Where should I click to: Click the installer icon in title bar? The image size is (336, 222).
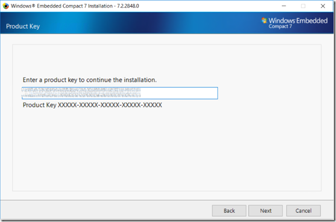(5, 6)
